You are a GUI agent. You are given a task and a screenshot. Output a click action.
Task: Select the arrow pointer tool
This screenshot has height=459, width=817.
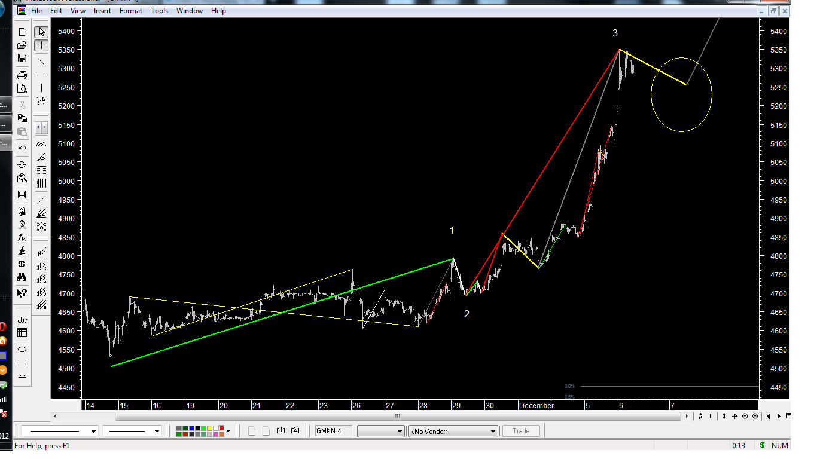tap(41, 32)
